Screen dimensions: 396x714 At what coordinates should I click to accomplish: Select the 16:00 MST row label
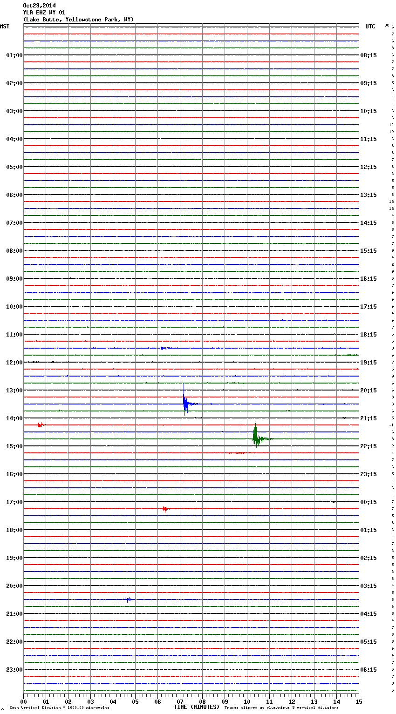[x=14, y=474]
